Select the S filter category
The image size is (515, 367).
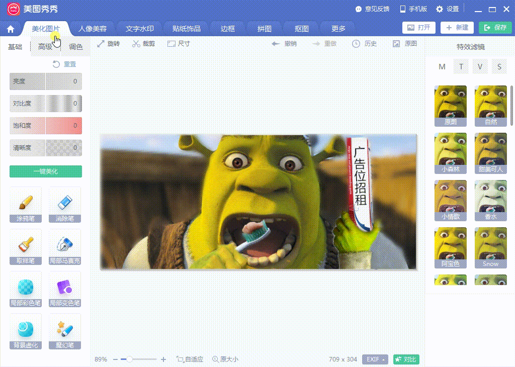499,67
